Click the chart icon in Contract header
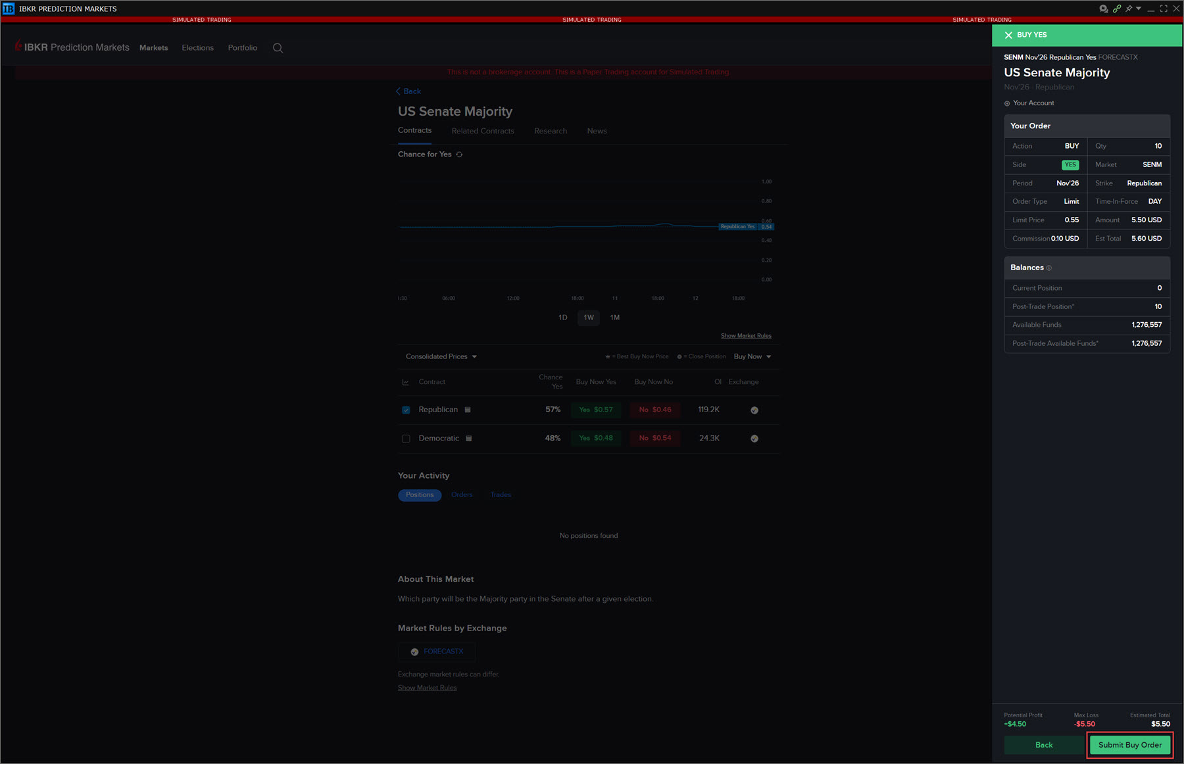 (405, 382)
